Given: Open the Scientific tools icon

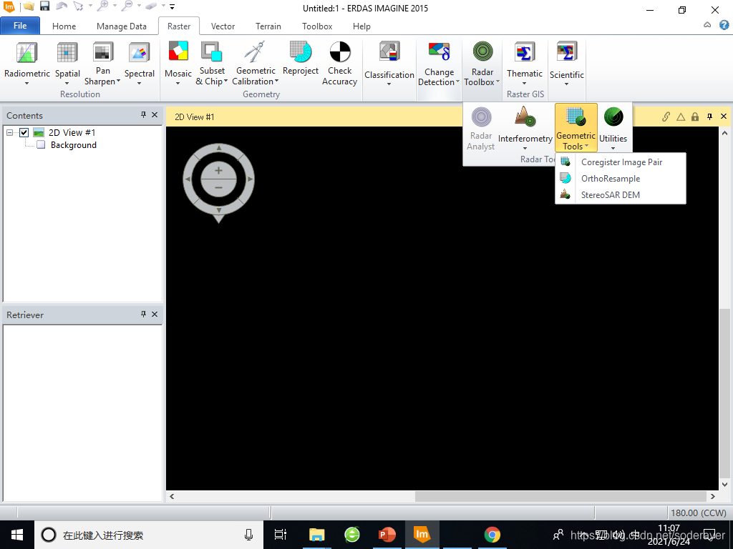Looking at the screenshot, I should (567, 51).
